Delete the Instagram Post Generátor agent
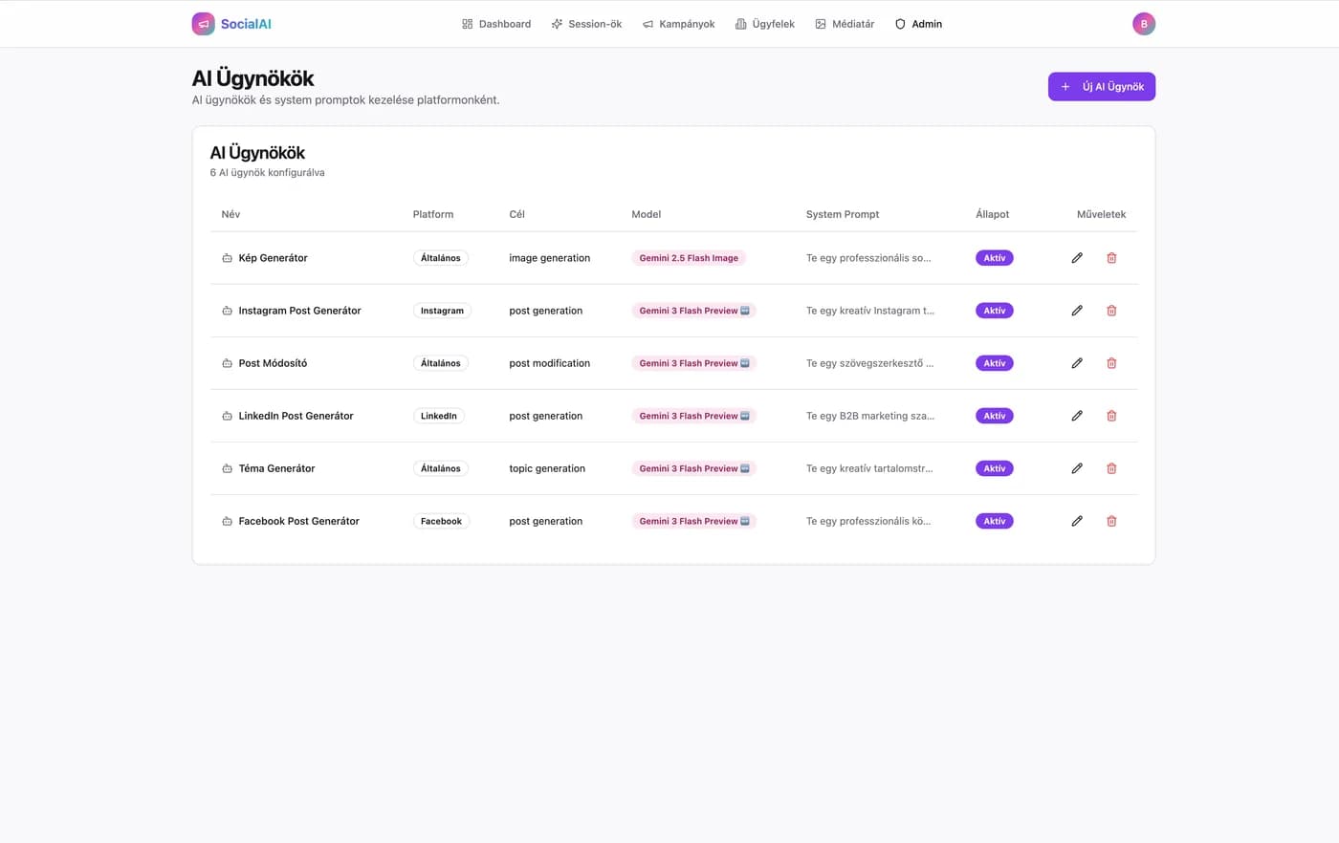This screenshot has width=1339, height=843. pos(1111,311)
